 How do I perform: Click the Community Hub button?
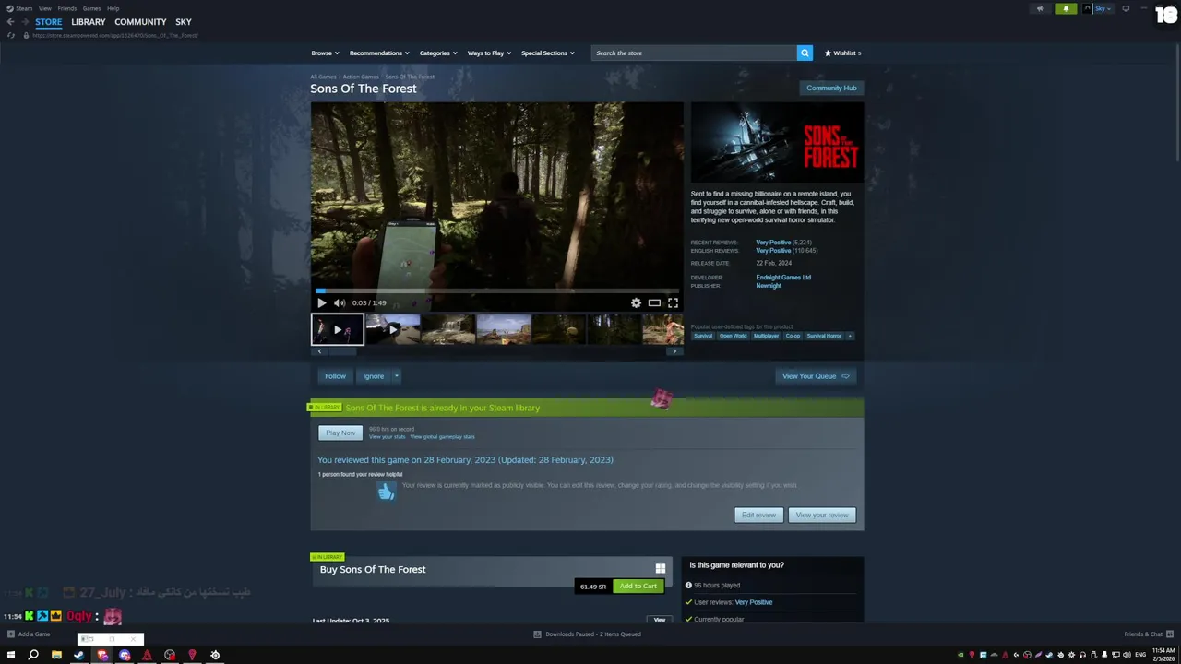831,88
